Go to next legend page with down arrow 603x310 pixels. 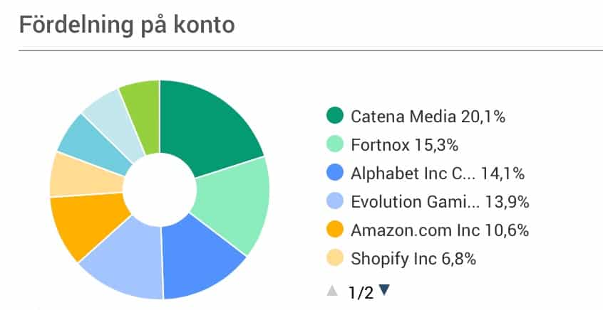coord(384,290)
